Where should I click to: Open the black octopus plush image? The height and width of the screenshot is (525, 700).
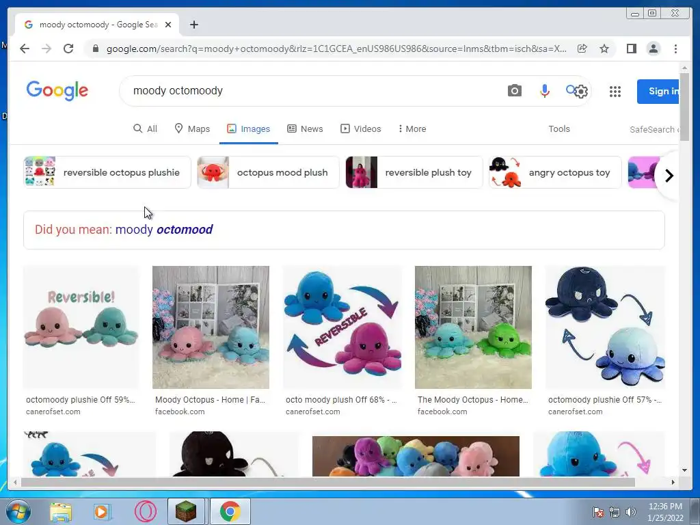pos(234,454)
